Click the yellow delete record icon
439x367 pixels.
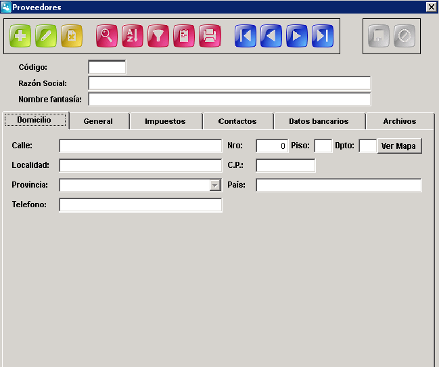[72, 36]
